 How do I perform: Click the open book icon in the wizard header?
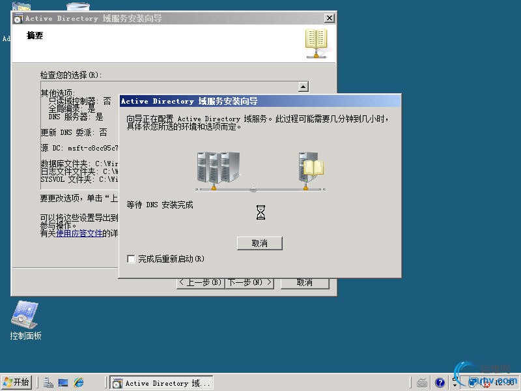[316, 43]
